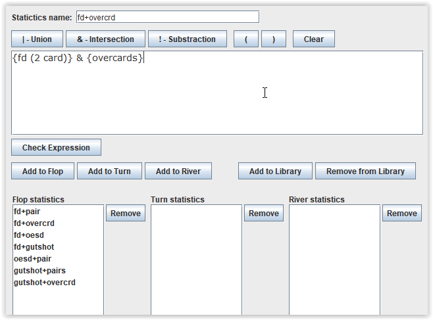433x320 pixels.
Task: Insert a closing parenthesis
Action: [273, 39]
